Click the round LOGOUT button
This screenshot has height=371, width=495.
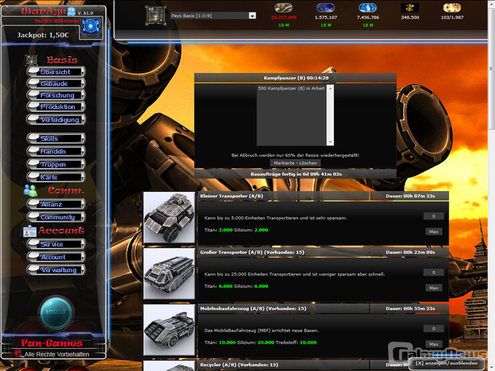[x=56, y=312]
